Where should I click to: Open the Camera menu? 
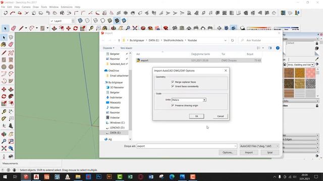point(26,7)
